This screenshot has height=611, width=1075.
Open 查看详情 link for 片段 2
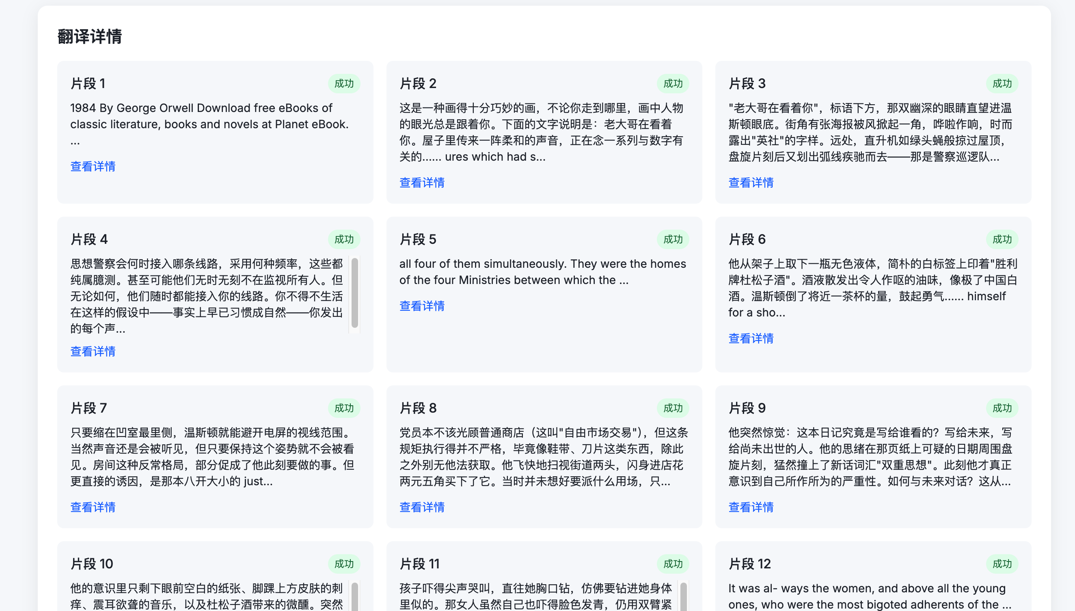coord(422,183)
